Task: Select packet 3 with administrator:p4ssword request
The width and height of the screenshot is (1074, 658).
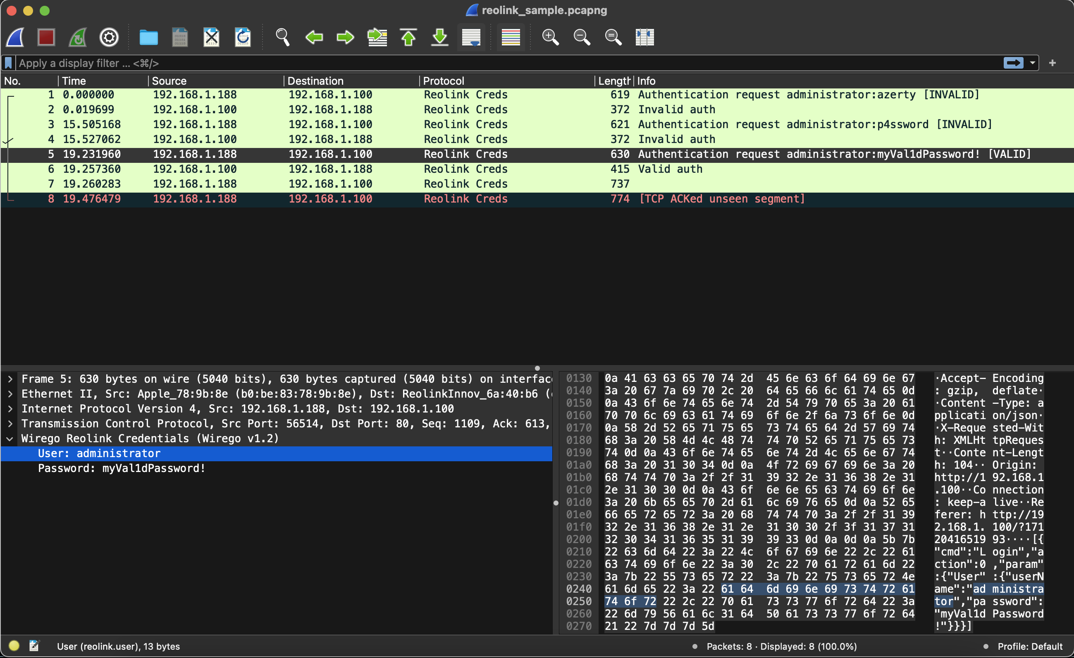Action: pyautogui.click(x=537, y=124)
